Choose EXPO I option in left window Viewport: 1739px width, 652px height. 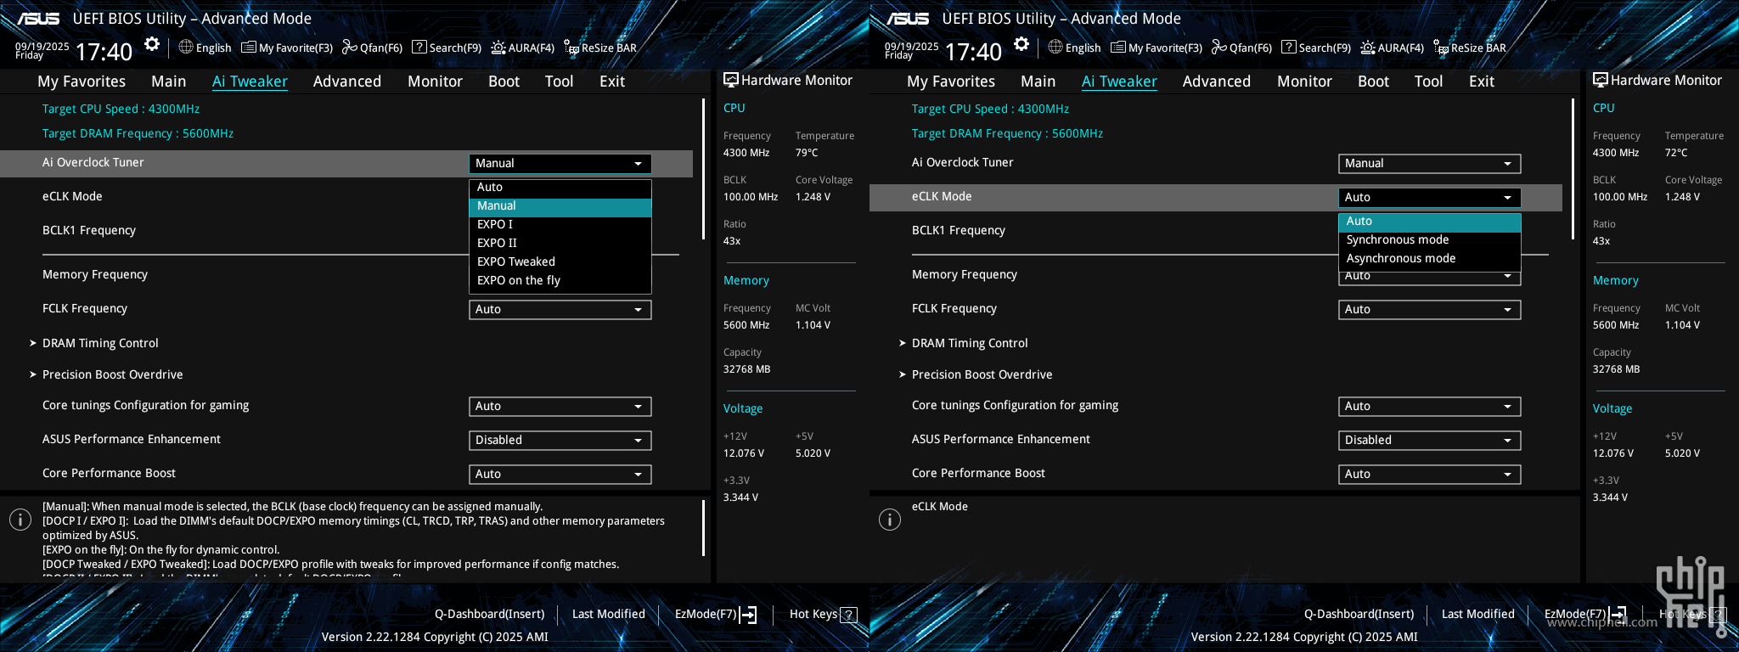[x=560, y=225]
